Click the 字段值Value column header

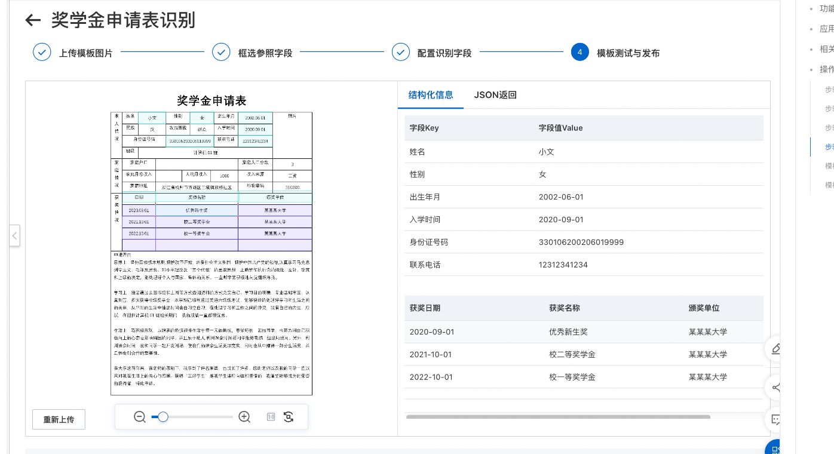[x=560, y=128]
